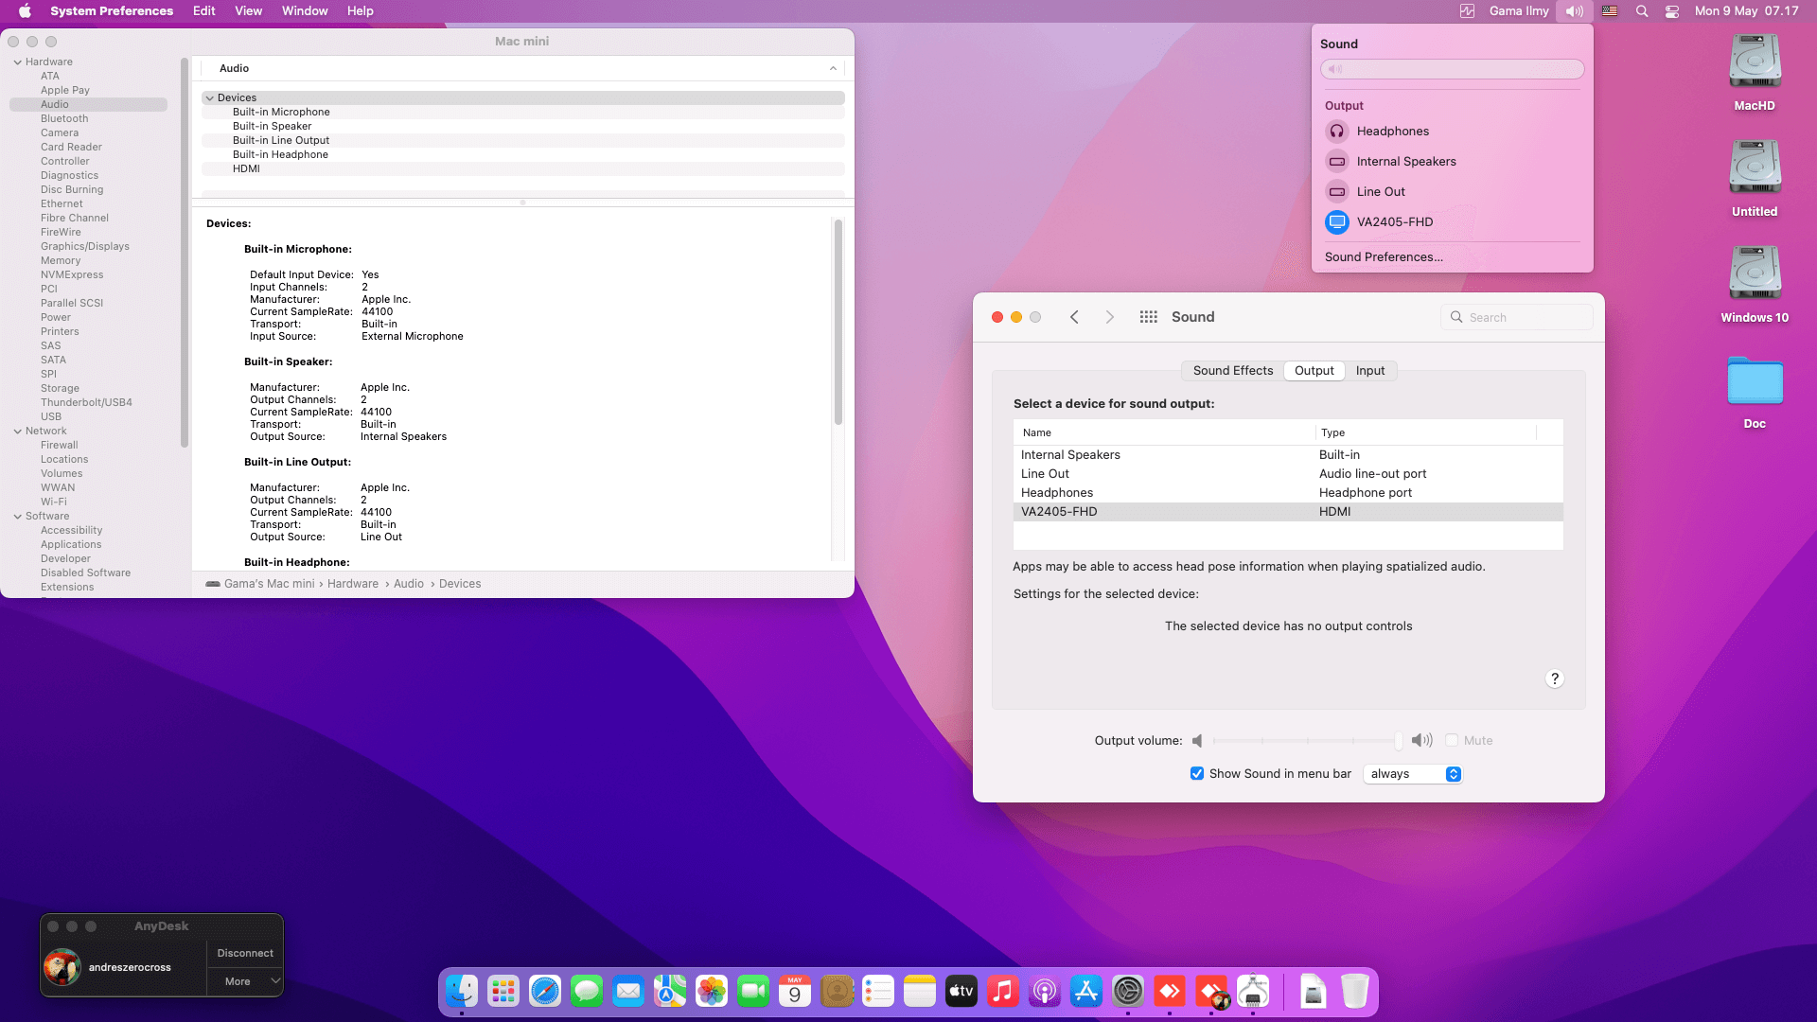
Task: Open Messages from the Dock
Action: (587, 991)
